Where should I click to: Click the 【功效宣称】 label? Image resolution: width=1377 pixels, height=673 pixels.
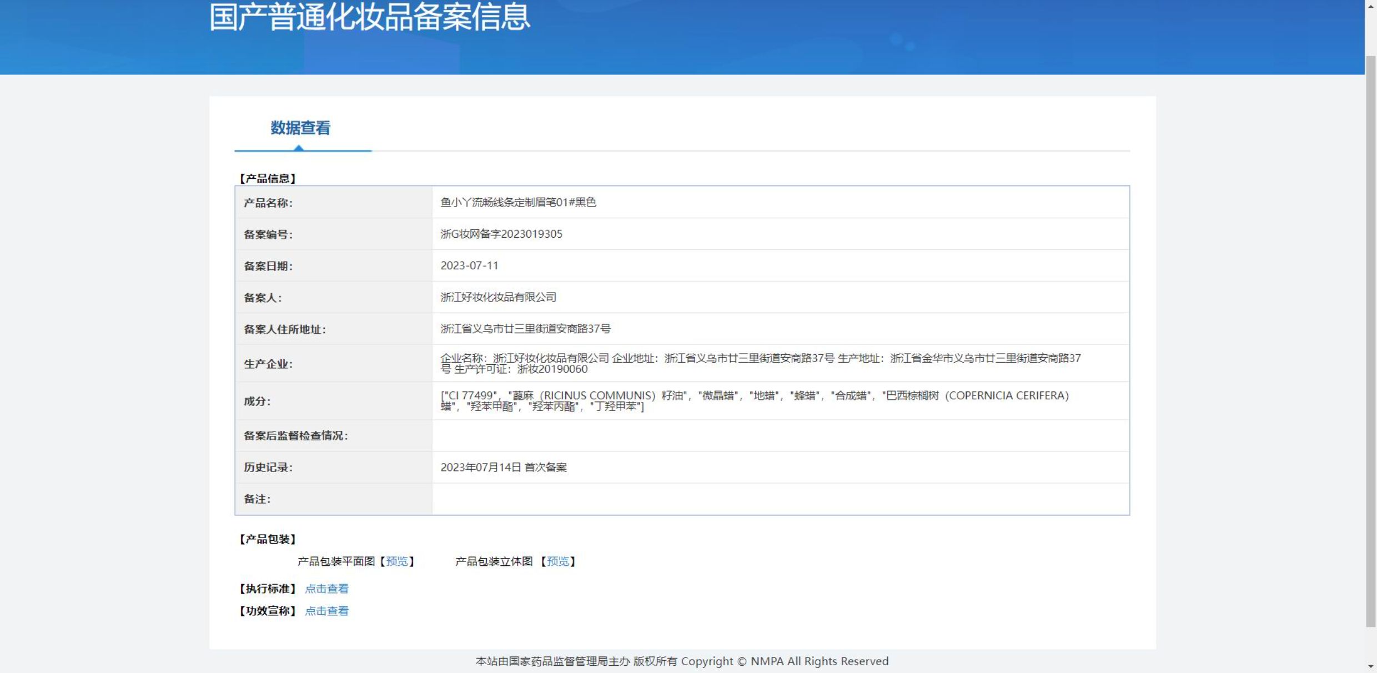click(x=268, y=611)
